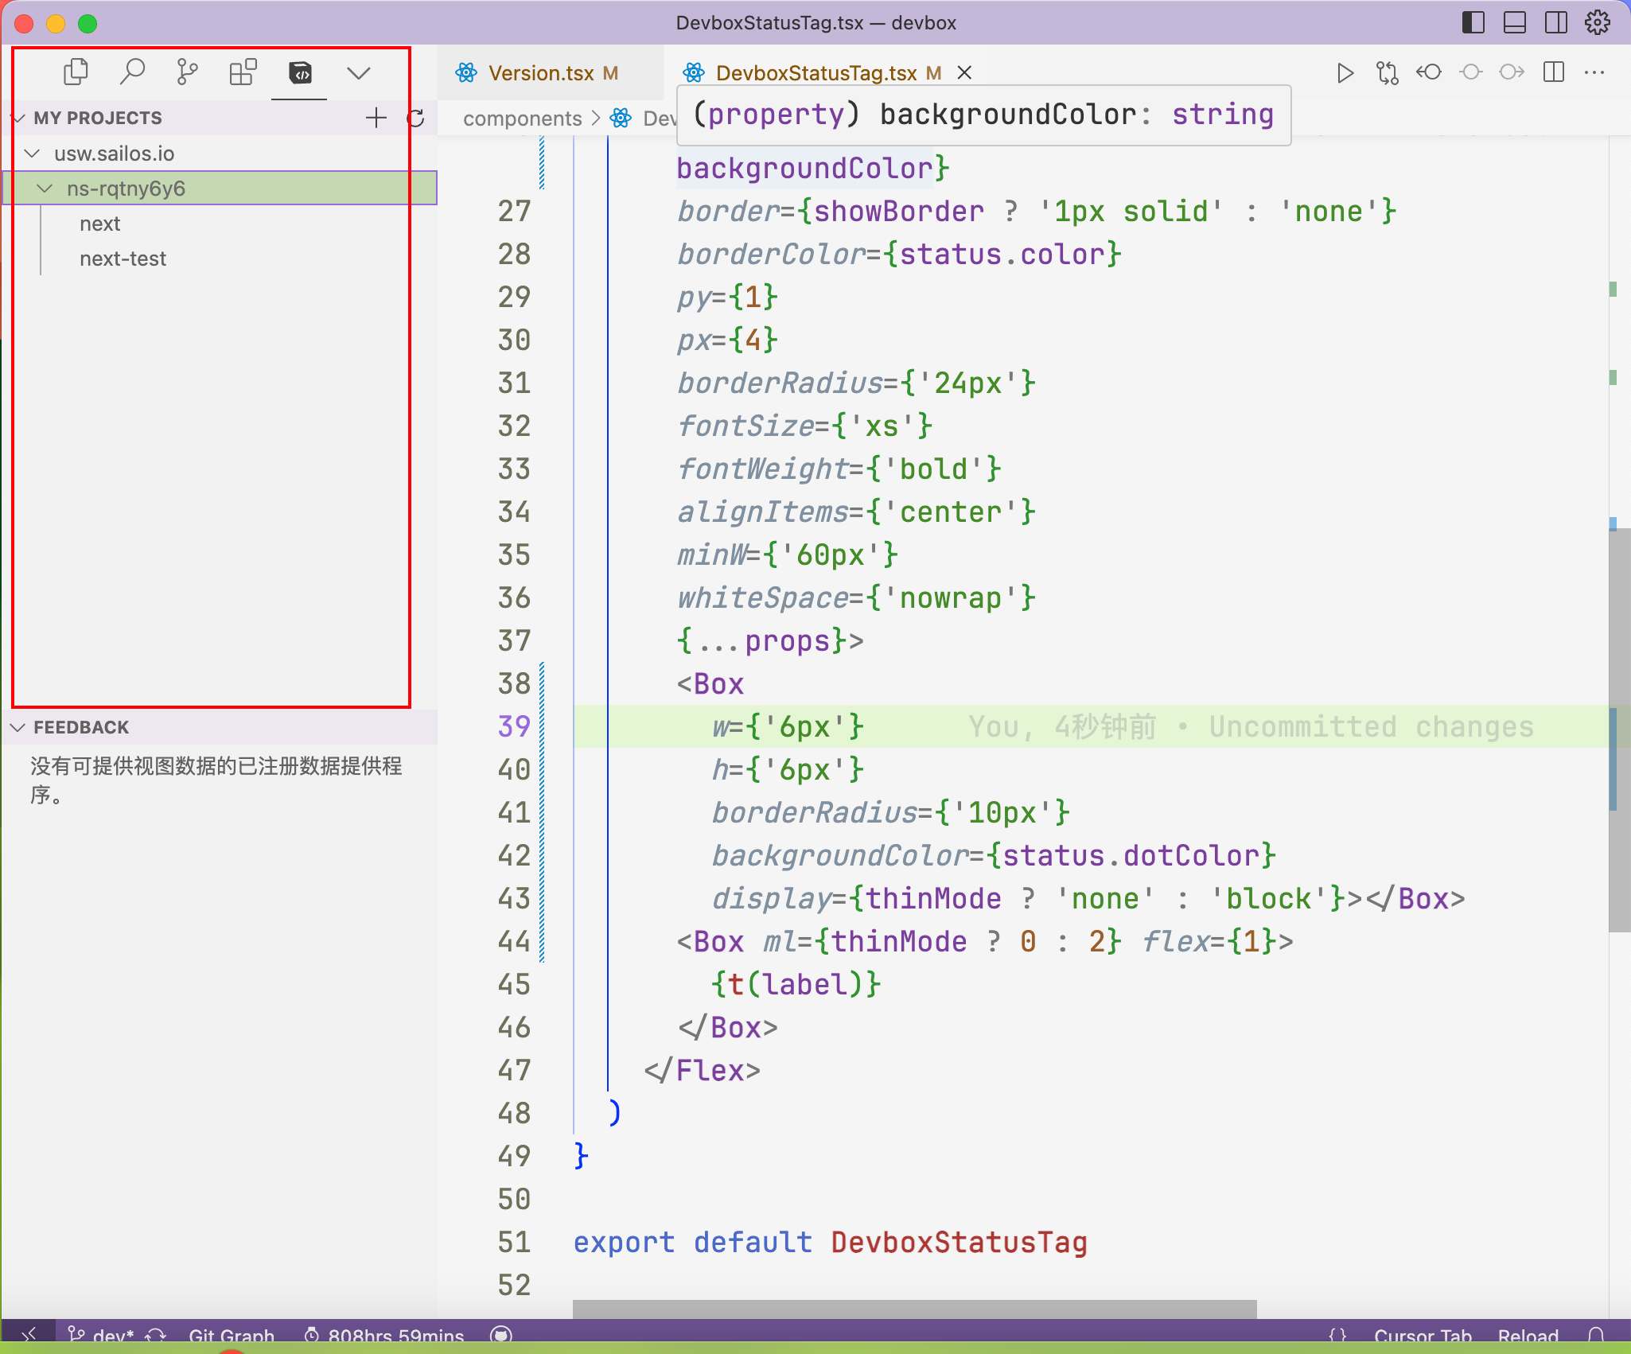Click Reload in status bar

(1528, 1336)
